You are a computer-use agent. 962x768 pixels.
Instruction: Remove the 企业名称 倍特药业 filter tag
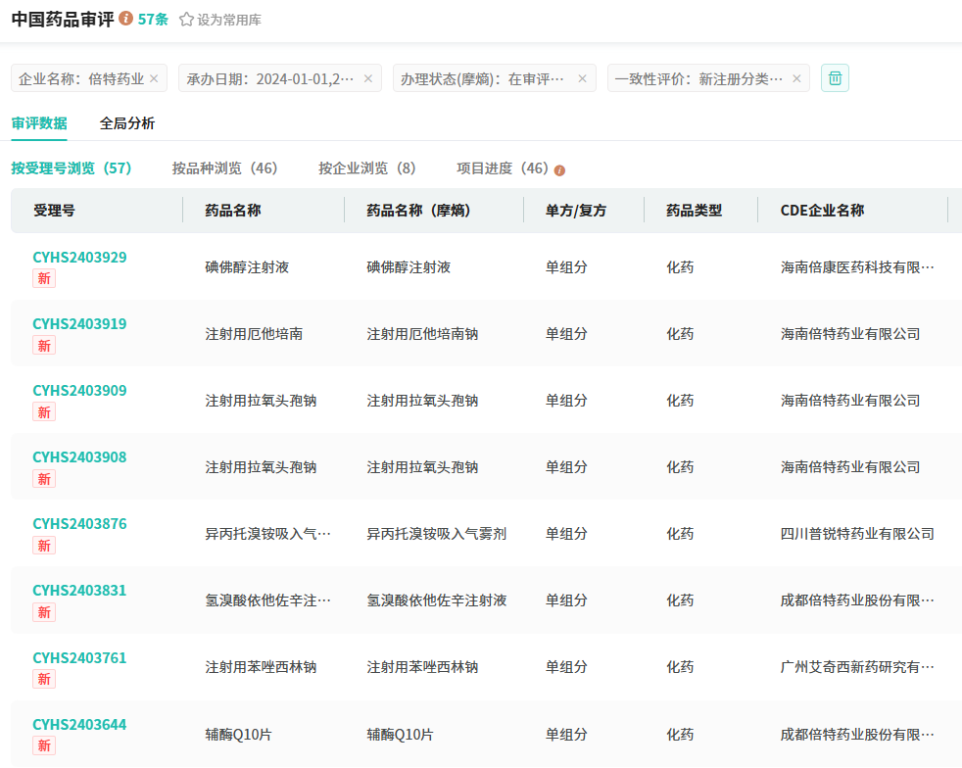coord(156,78)
